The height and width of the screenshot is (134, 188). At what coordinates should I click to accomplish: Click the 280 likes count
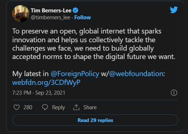28,107
